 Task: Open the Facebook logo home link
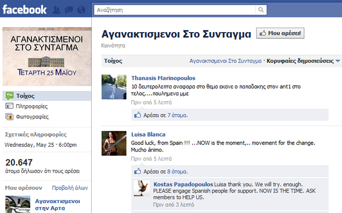pyautogui.click(x=24, y=9)
